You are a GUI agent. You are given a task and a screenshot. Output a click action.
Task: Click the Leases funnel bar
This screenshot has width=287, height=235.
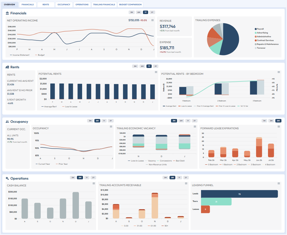(x=205, y=209)
